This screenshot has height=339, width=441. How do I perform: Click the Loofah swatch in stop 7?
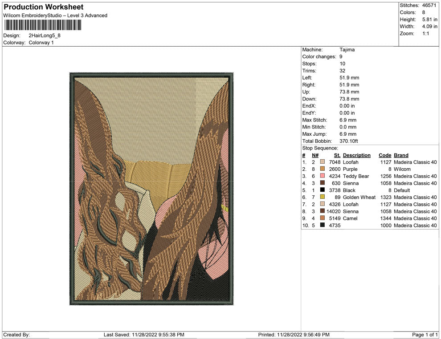pyautogui.click(x=323, y=204)
